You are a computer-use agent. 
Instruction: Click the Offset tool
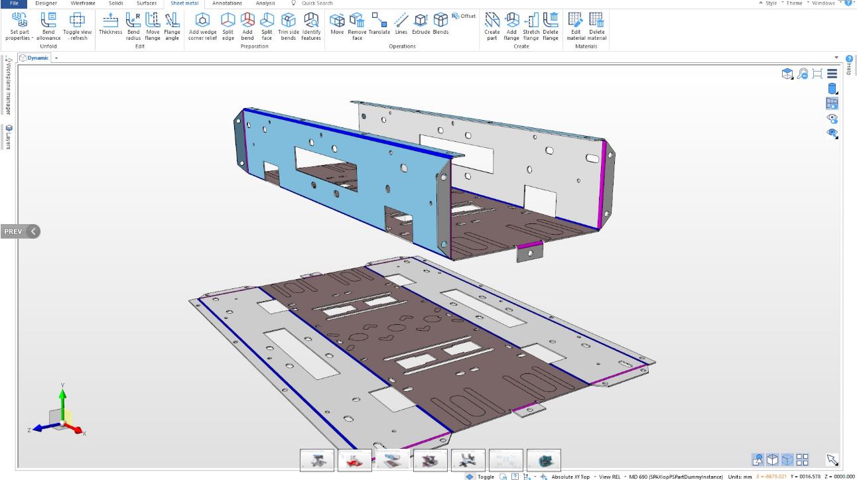(464, 16)
